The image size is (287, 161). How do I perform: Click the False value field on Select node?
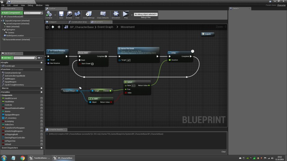133,86
